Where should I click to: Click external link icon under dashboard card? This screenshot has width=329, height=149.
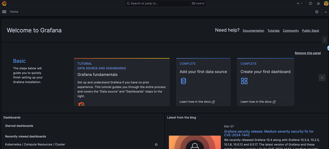pyautogui.click(x=274, y=102)
